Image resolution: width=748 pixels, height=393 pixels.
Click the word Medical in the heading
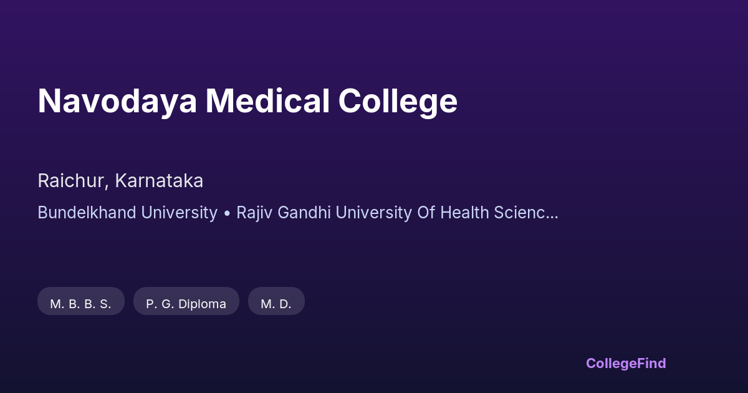pos(267,101)
